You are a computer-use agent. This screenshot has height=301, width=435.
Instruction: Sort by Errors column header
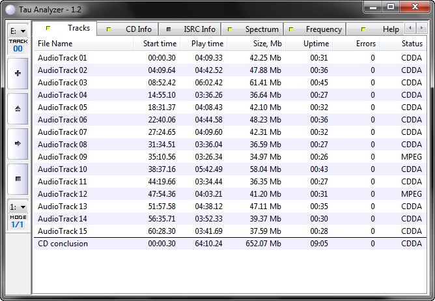pyautogui.click(x=356, y=44)
